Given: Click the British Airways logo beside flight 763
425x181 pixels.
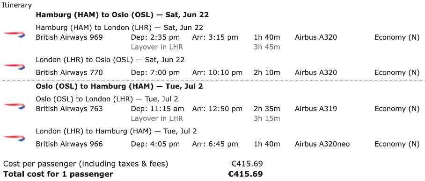Looking at the screenshot, I should (14, 106).
